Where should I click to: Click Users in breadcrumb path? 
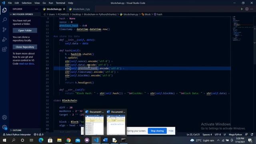52,14
